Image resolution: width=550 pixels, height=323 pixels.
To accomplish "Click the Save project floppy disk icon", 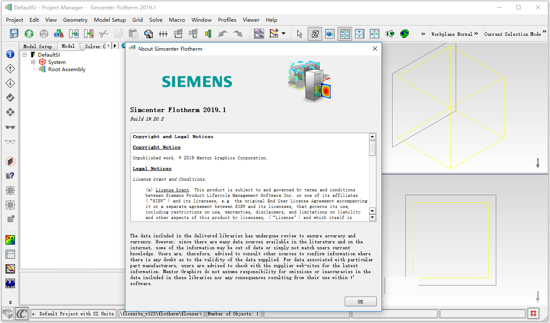I will [x=14, y=34].
